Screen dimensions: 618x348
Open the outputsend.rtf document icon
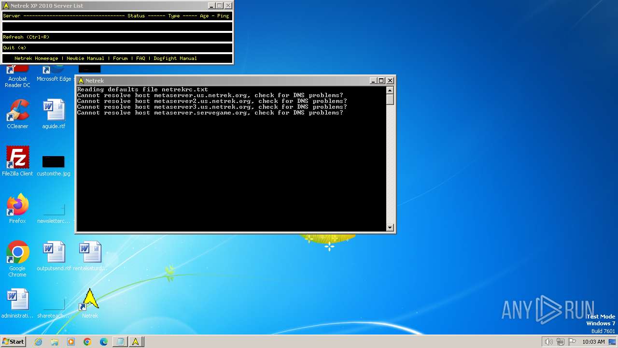(x=54, y=256)
